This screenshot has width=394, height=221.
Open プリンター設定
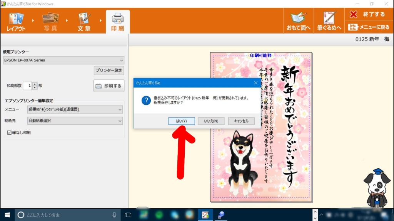point(109,71)
